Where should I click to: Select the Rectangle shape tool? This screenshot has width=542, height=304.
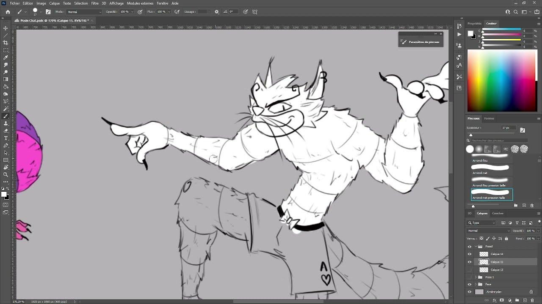(6, 160)
